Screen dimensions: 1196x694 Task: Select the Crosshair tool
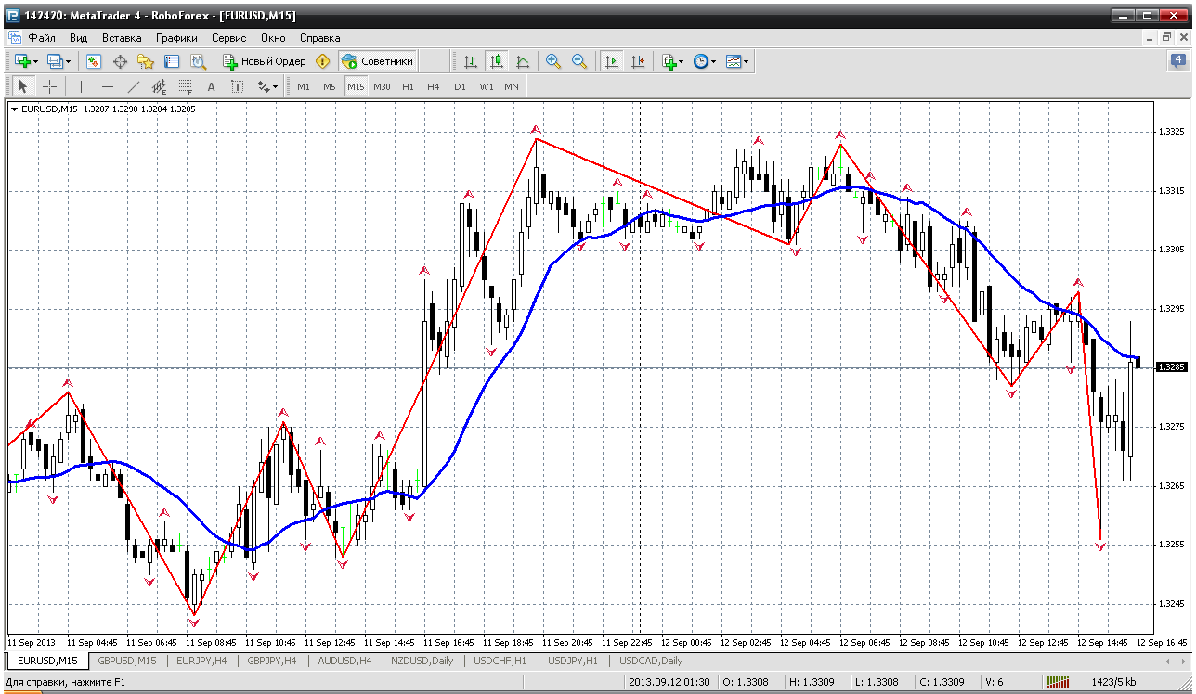coord(50,86)
